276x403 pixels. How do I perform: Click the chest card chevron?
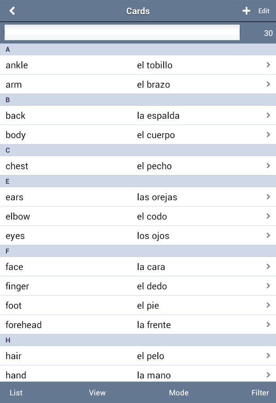(x=268, y=166)
